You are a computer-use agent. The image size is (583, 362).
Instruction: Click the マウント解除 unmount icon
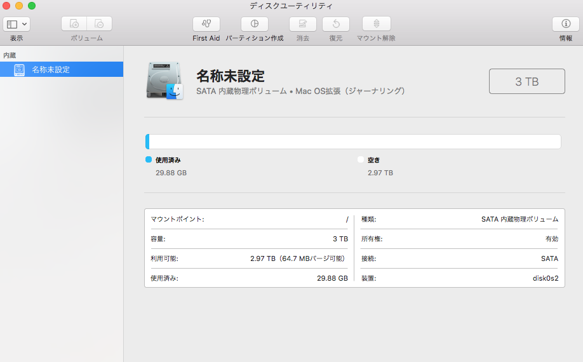pos(376,24)
